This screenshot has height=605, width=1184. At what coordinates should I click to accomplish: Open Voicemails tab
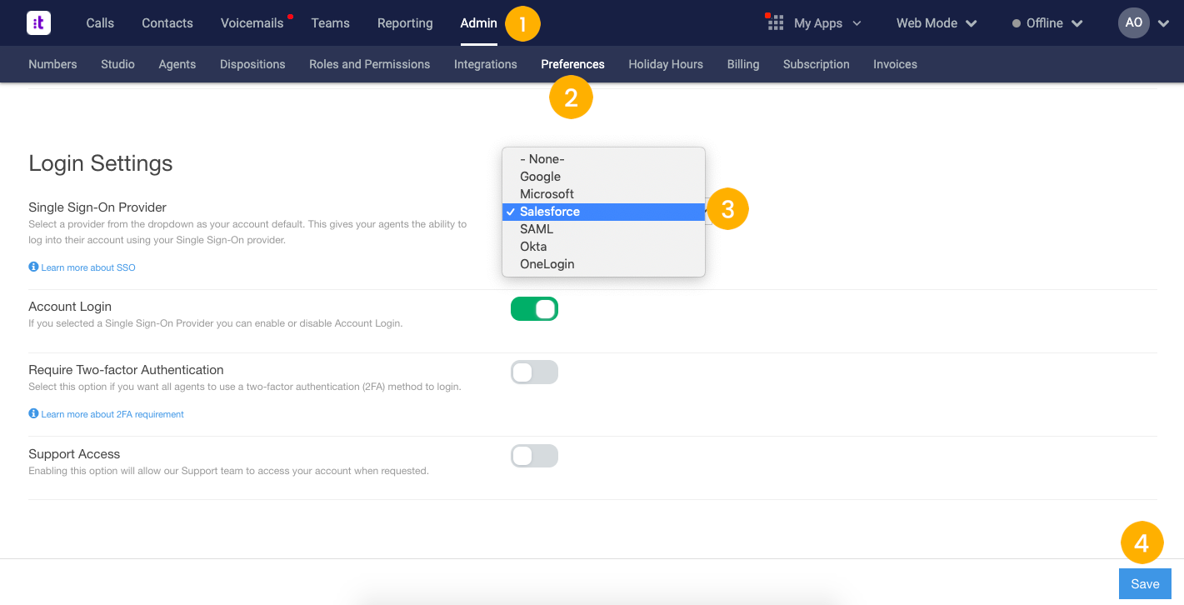tap(252, 23)
